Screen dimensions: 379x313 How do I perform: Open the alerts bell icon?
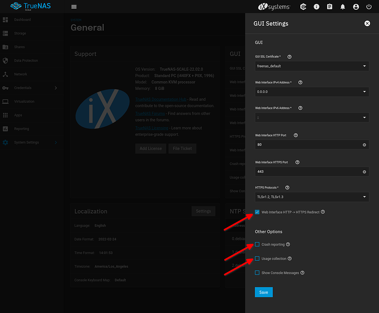[343, 7]
